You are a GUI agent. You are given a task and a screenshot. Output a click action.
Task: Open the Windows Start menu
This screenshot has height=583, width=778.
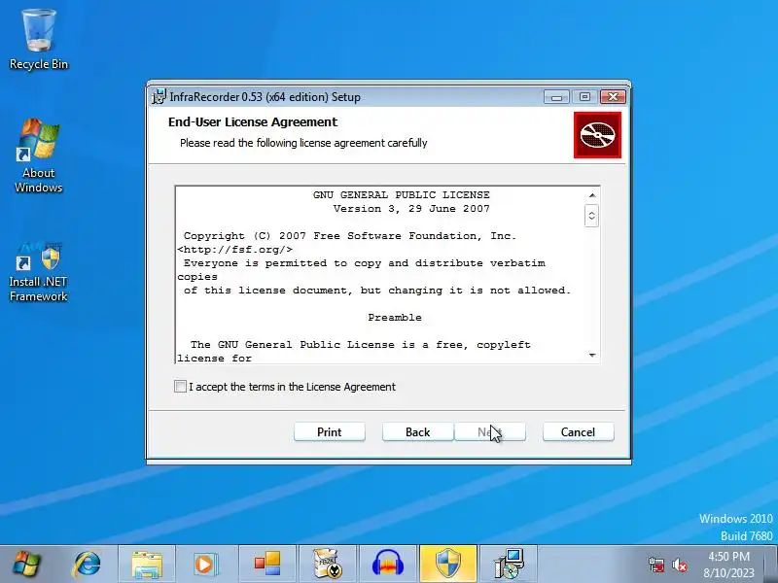(x=27, y=564)
